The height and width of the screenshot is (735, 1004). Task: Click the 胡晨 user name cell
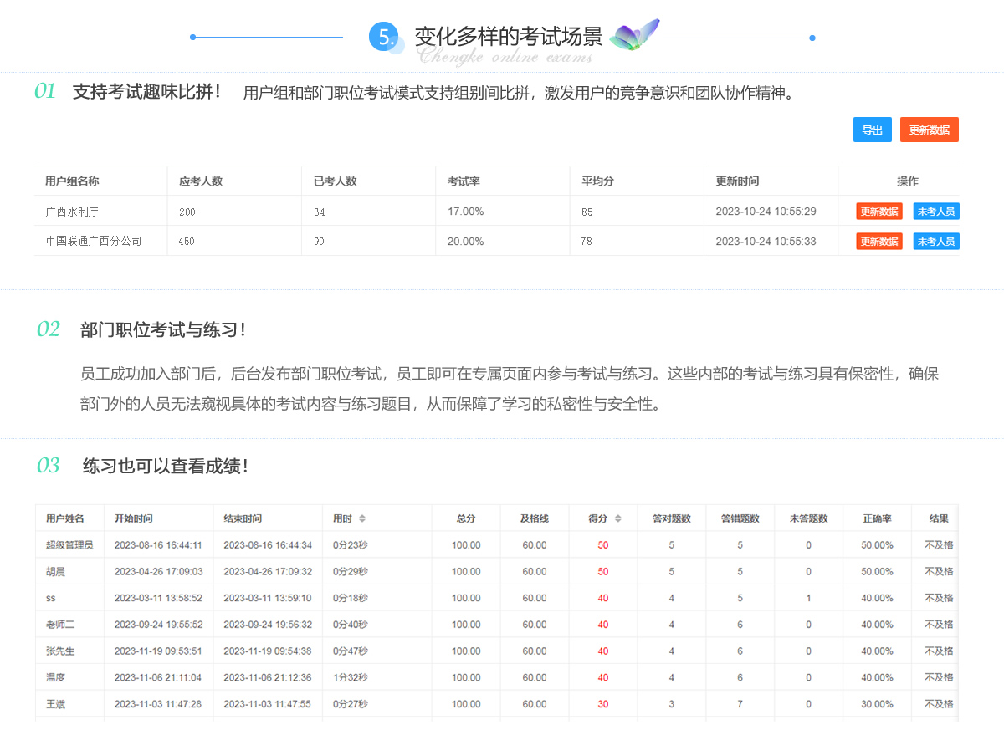click(x=56, y=572)
